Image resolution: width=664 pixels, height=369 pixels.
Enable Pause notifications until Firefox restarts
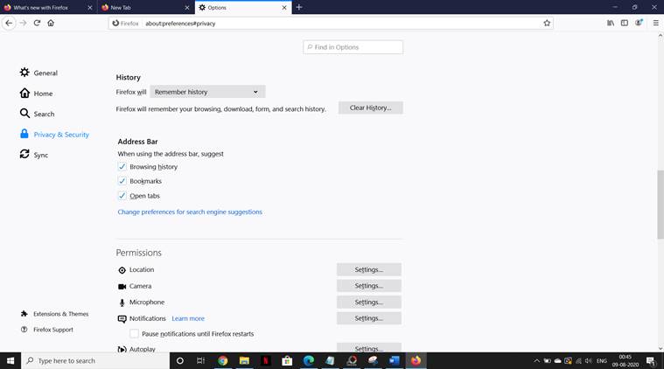point(135,334)
